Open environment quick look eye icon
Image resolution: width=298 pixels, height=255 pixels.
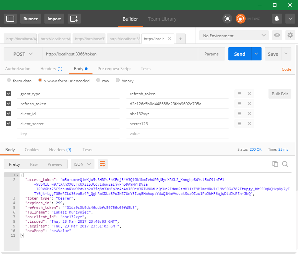(277, 35)
